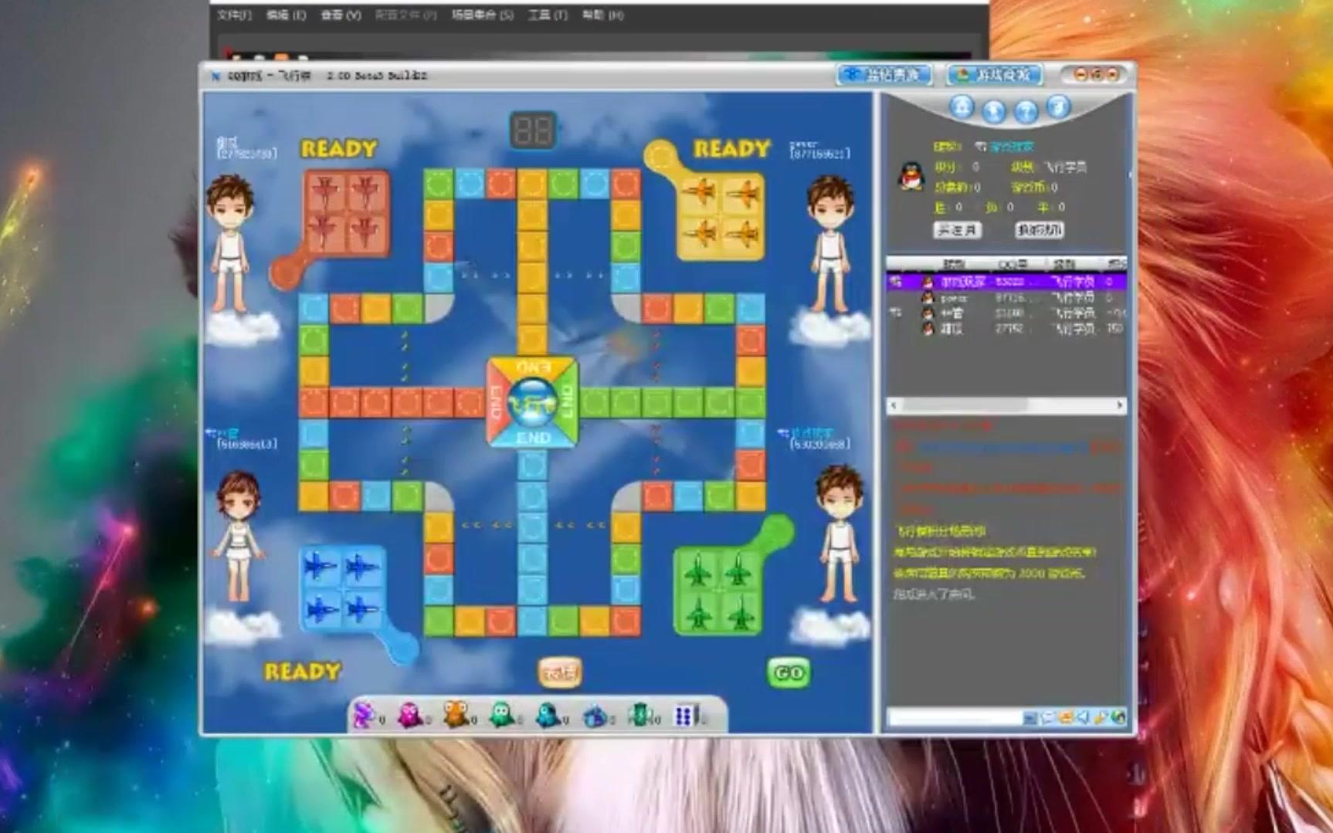Click the blue title bar button left of 游戏商城
Viewport: 1333px width, 833px height.
point(885,75)
